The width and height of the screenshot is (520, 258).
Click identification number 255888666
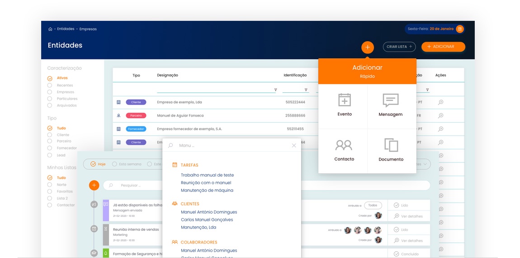295,115
